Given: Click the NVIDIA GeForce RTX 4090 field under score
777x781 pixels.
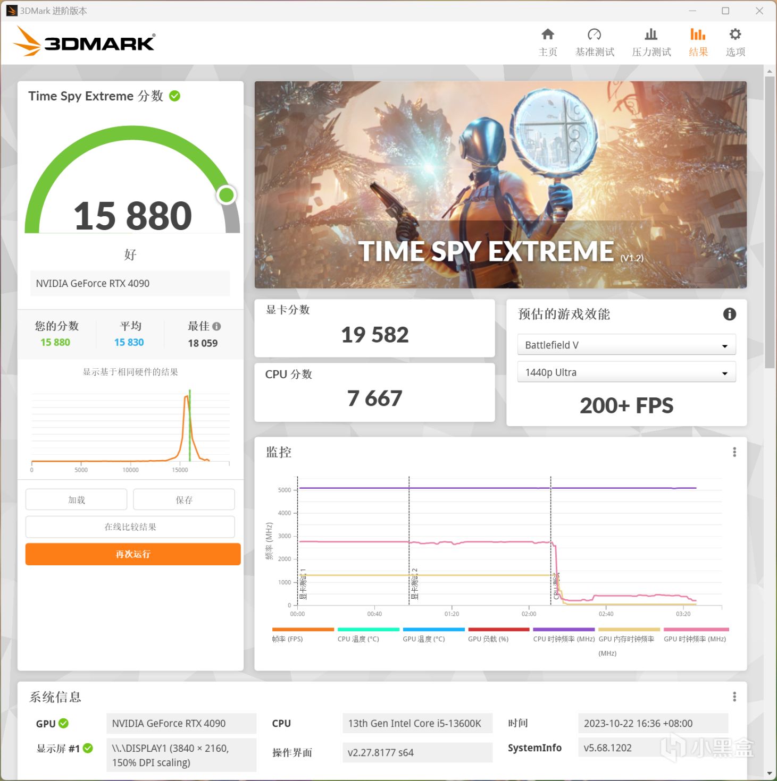Looking at the screenshot, I should [130, 283].
